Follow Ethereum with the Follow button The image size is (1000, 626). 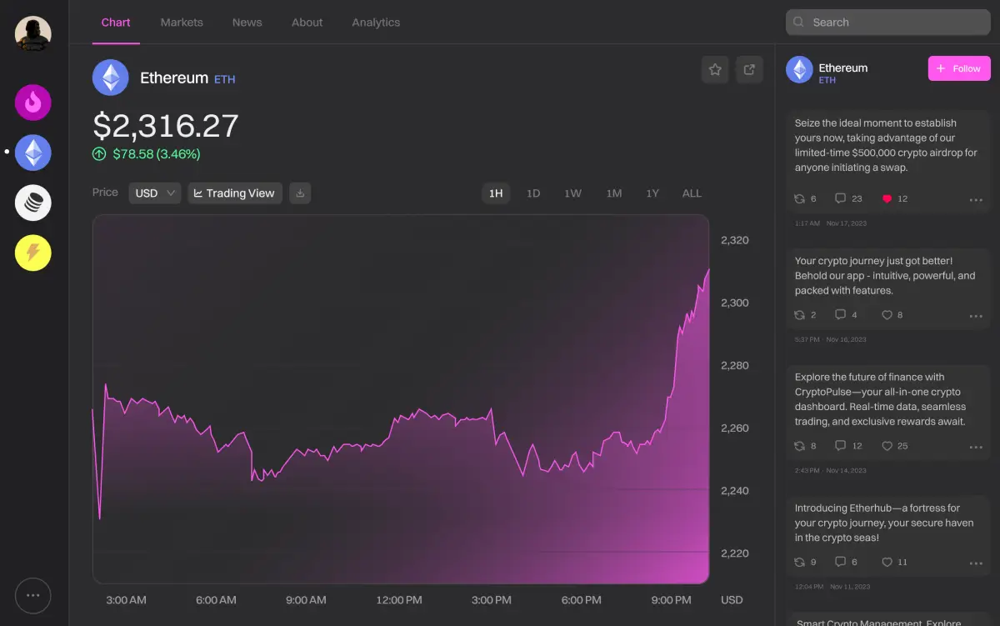(959, 68)
